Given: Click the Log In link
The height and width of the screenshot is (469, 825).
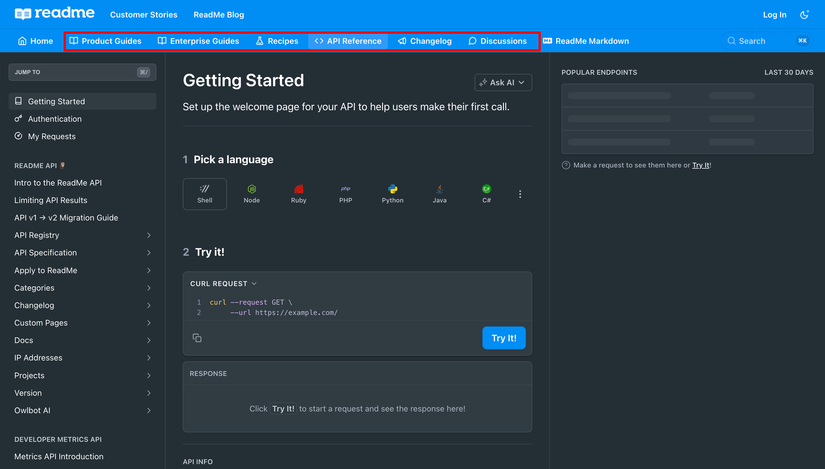Looking at the screenshot, I should [774, 15].
